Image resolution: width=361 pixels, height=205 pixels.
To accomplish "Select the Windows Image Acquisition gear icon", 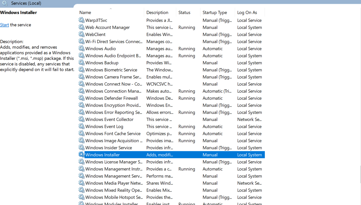I will [x=81, y=141].
